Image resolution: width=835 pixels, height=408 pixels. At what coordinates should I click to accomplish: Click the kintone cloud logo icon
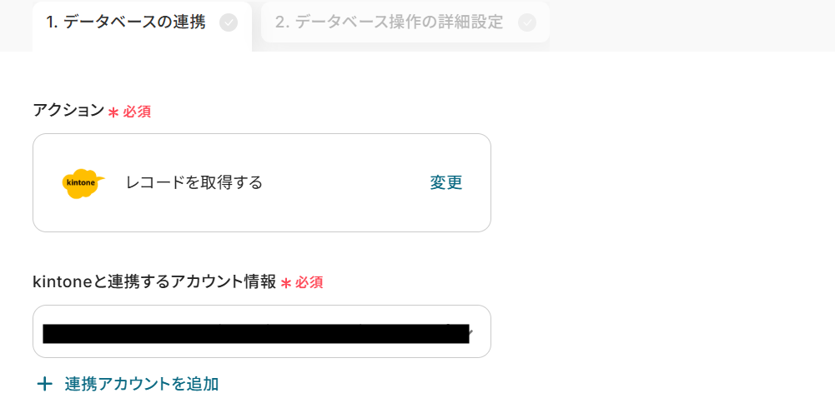[x=83, y=183]
